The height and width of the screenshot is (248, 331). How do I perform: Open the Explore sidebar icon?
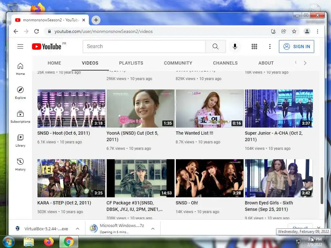(20, 93)
